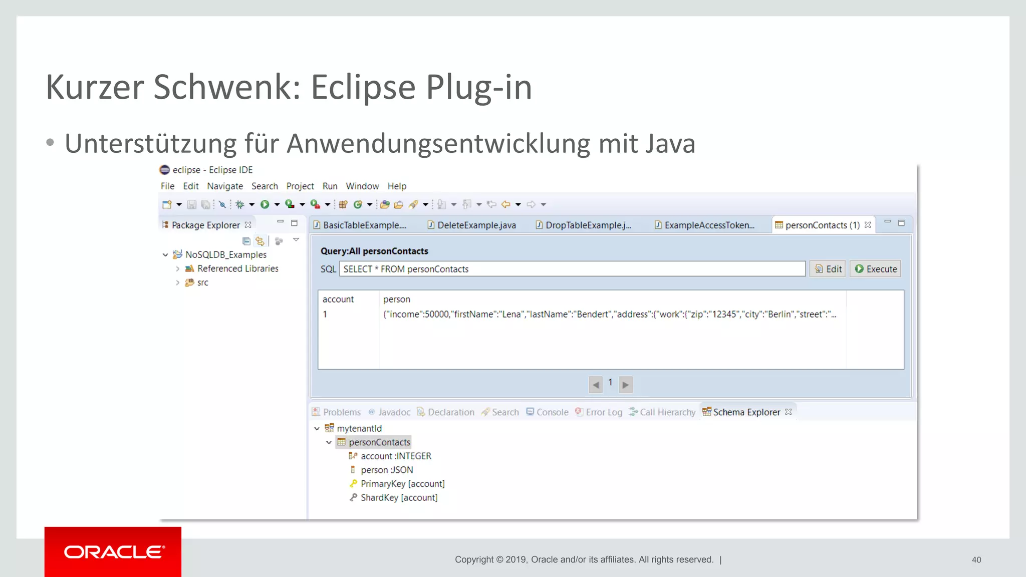The image size is (1026, 577).
Task: Click the Debug bug icon
Action: [240, 204]
